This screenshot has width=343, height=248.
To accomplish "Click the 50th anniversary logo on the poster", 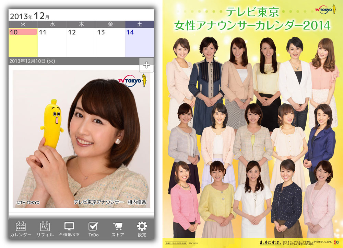I will point(336,243).
